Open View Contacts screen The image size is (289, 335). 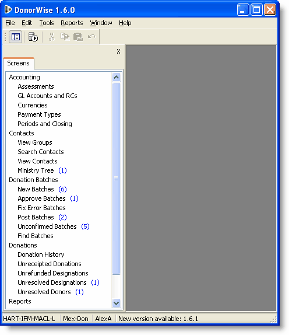(37, 161)
